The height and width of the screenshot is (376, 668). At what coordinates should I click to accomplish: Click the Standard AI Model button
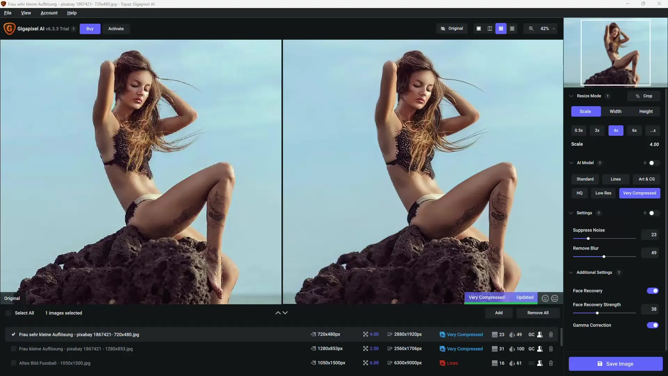585,179
